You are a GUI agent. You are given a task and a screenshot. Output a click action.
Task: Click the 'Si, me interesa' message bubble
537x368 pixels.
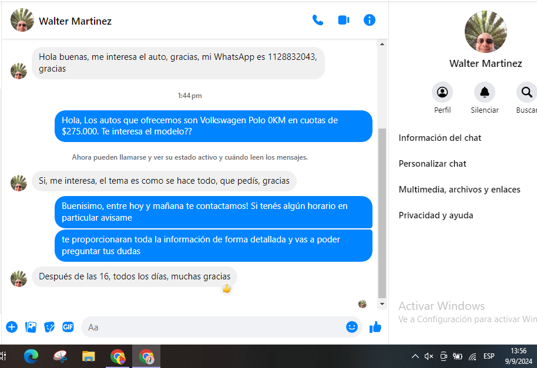coord(164,181)
